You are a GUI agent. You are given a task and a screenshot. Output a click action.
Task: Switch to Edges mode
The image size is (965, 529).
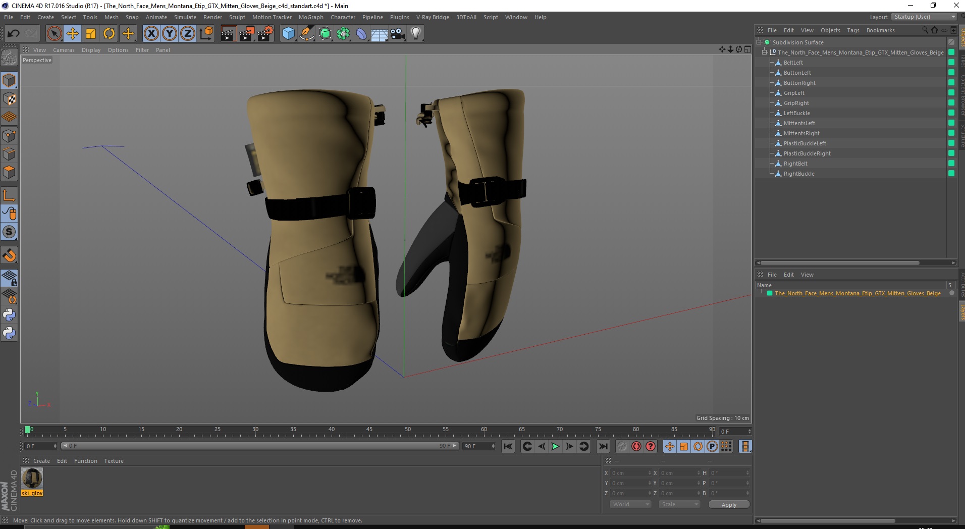9,154
